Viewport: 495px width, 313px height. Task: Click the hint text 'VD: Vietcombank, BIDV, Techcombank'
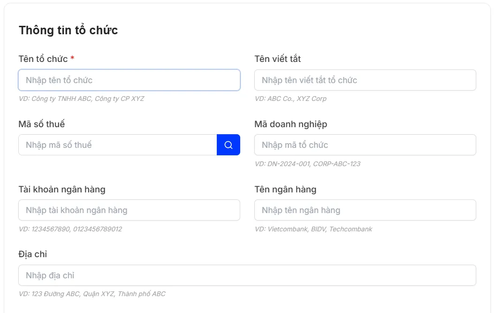313,229
